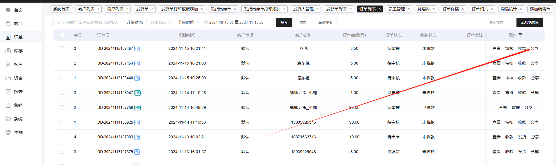Select the checkbox for order DD-20241114107759
The width and height of the screenshot is (556, 165).
62,107
